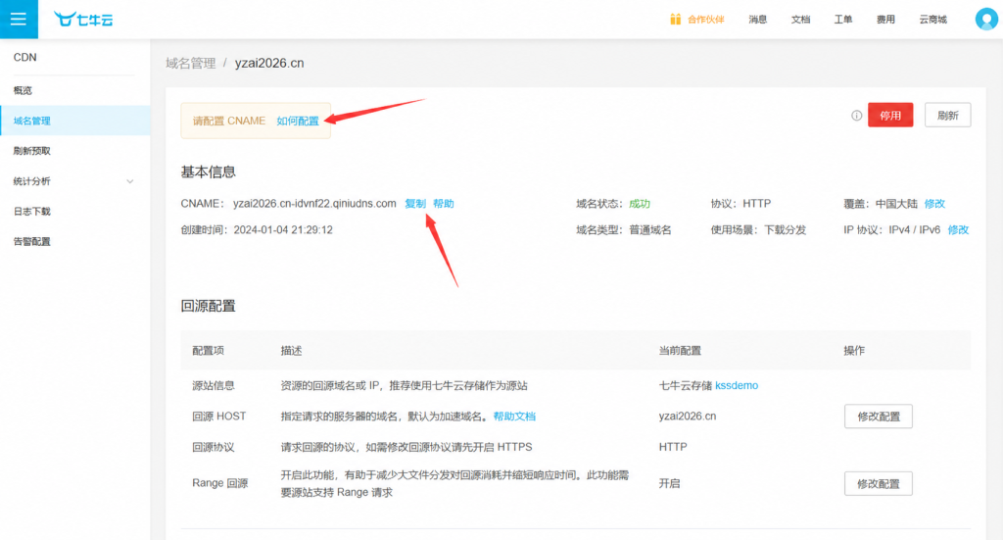This screenshot has width=1003, height=540.
Task: Click the red 停用 button
Action: pyautogui.click(x=890, y=116)
